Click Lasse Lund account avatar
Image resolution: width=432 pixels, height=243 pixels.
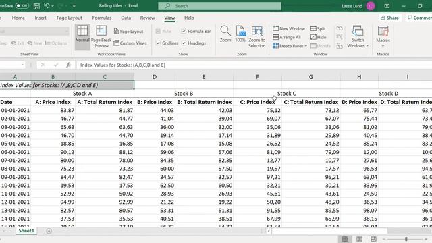tap(371, 6)
